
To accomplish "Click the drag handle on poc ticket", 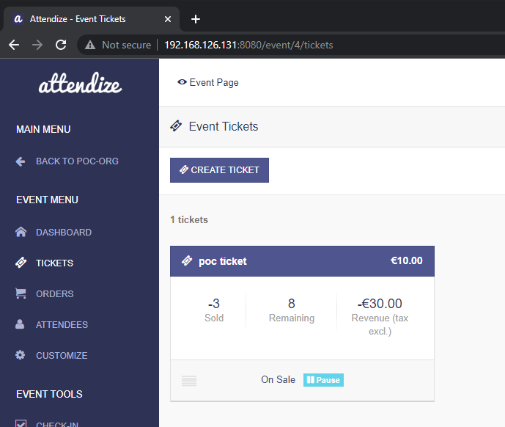I will click(189, 380).
